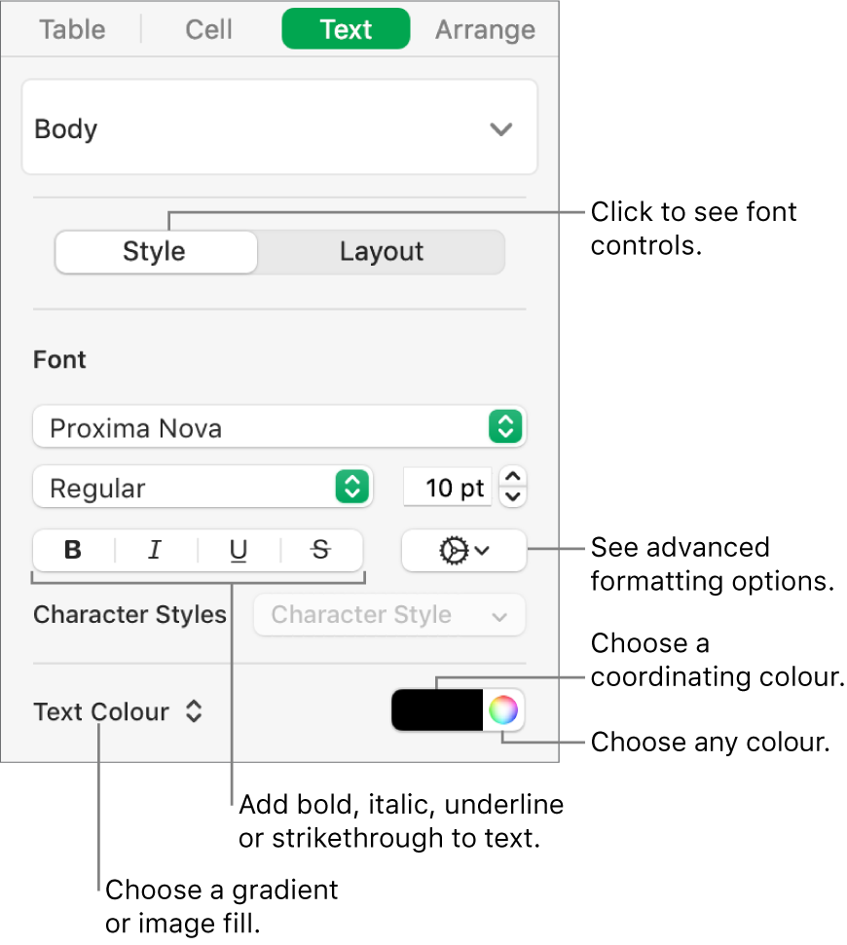The height and width of the screenshot is (945, 847).
Task: Apply strikethrough to the text
Action: point(320,551)
